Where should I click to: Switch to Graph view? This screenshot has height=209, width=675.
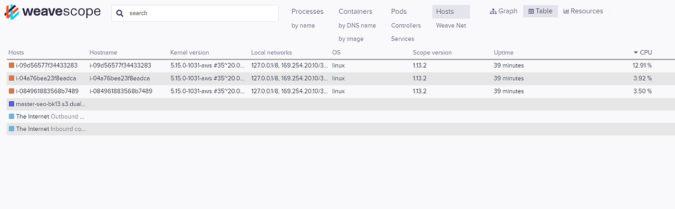(x=504, y=11)
